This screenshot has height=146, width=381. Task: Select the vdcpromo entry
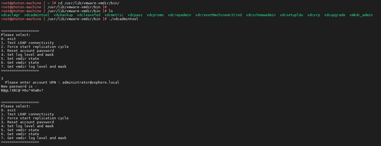pyautogui.click(x=155, y=15)
